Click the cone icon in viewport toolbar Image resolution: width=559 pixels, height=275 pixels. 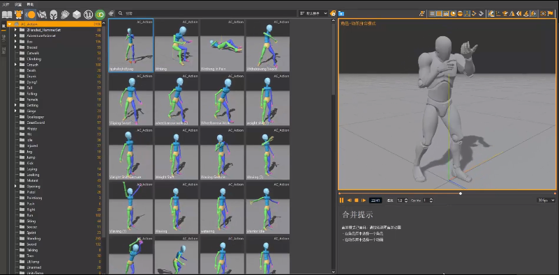coord(512,13)
